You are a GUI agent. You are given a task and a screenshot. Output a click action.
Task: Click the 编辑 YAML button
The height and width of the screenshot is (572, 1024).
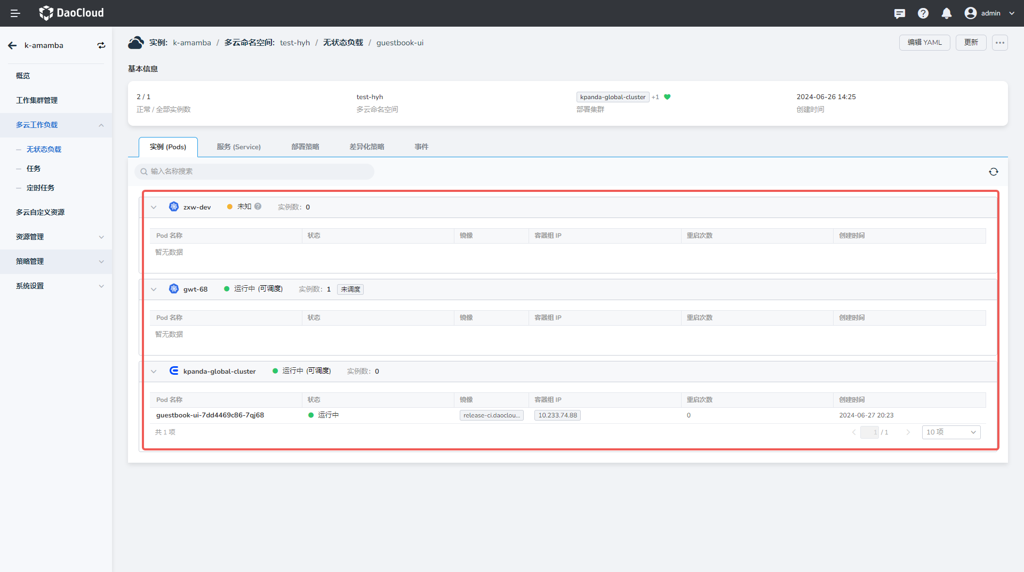[x=924, y=43]
